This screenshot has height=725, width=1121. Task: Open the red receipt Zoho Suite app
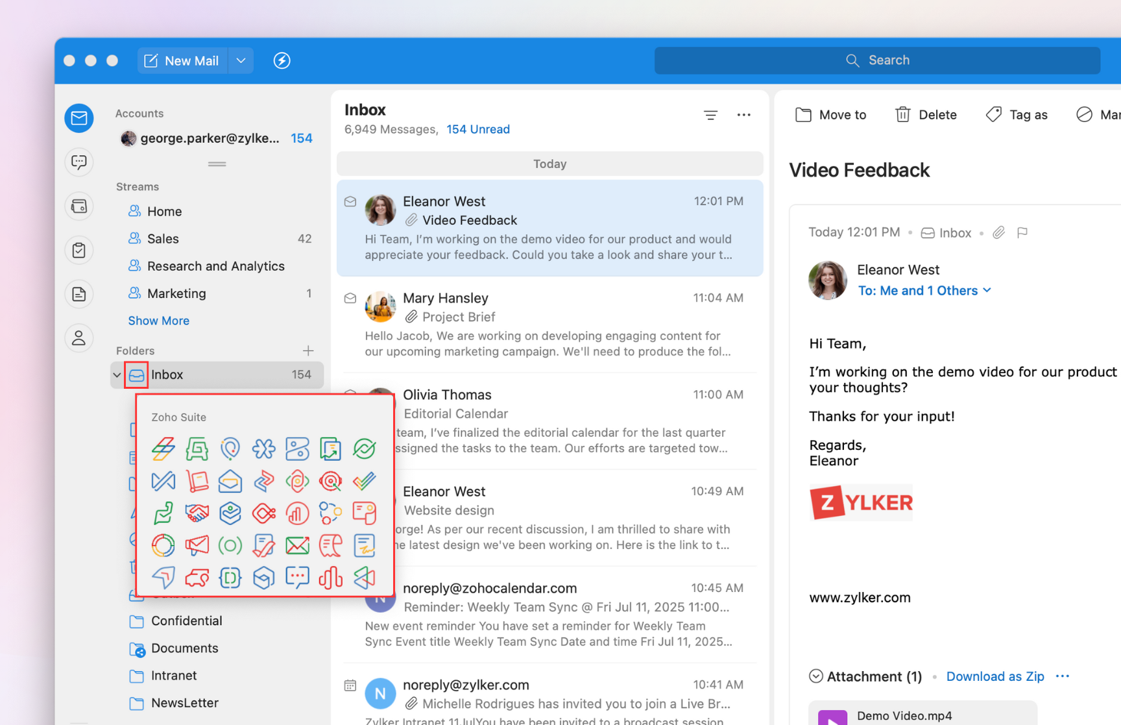pyautogui.click(x=331, y=545)
